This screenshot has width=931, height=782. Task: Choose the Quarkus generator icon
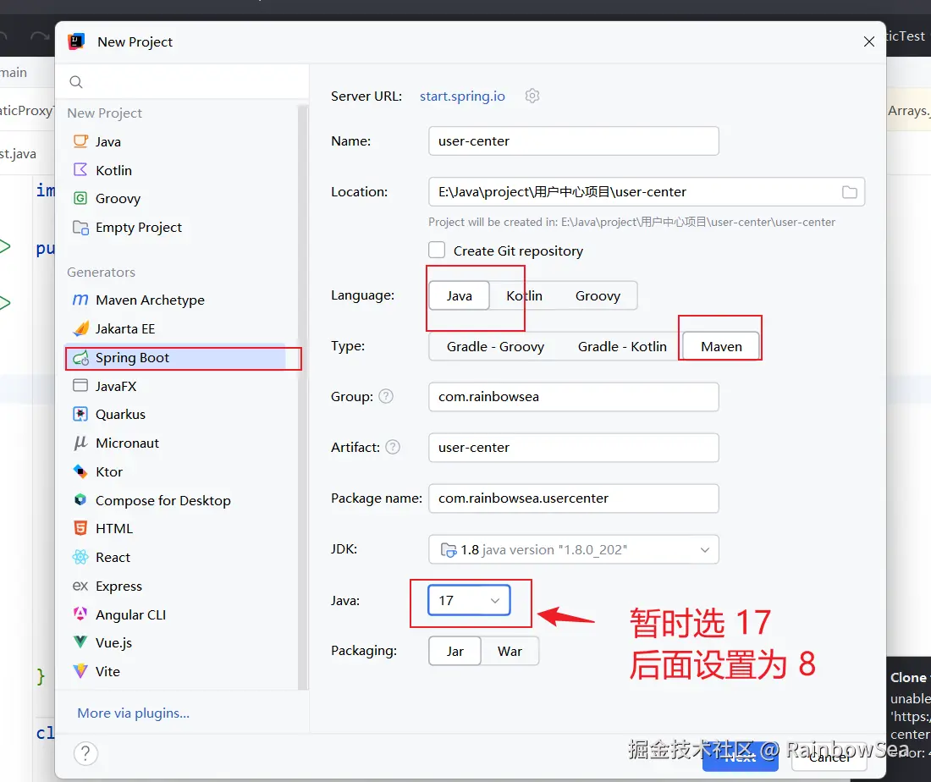click(x=80, y=414)
